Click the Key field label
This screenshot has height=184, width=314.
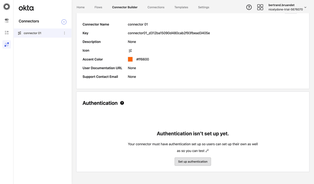85,33
